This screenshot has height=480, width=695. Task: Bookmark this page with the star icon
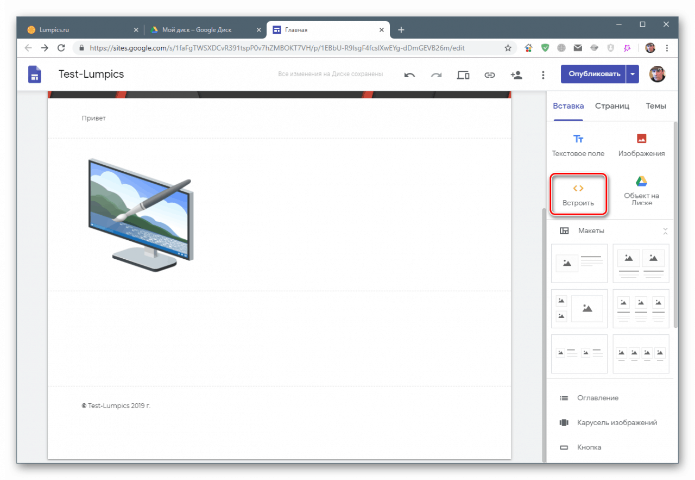508,48
